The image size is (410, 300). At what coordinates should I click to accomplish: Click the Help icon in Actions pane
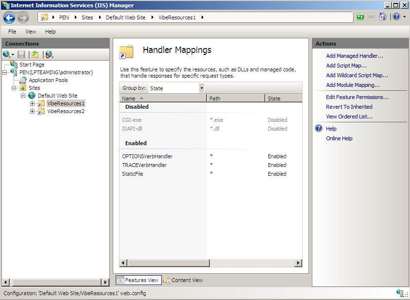click(x=319, y=128)
